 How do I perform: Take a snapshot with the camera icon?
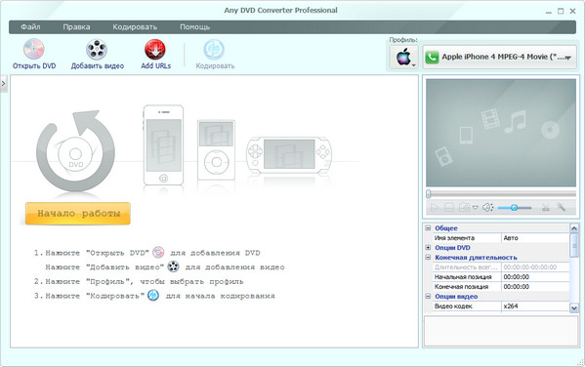click(464, 207)
